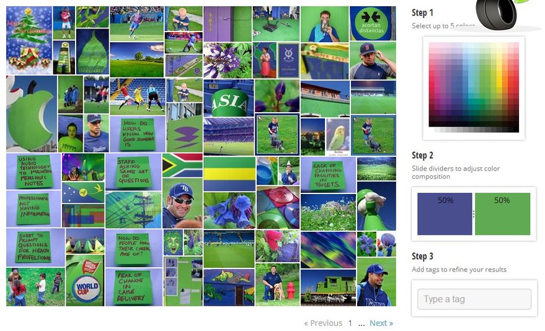Click the green locomotive train image
This screenshot has height=331, width=545.
(328, 288)
